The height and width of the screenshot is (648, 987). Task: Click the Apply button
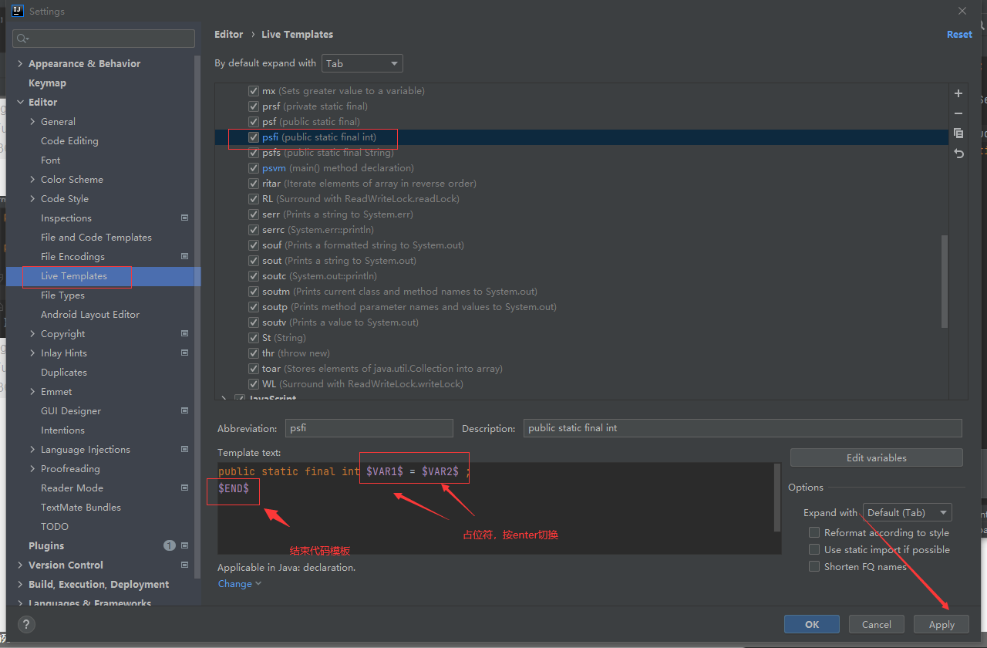[x=942, y=624]
